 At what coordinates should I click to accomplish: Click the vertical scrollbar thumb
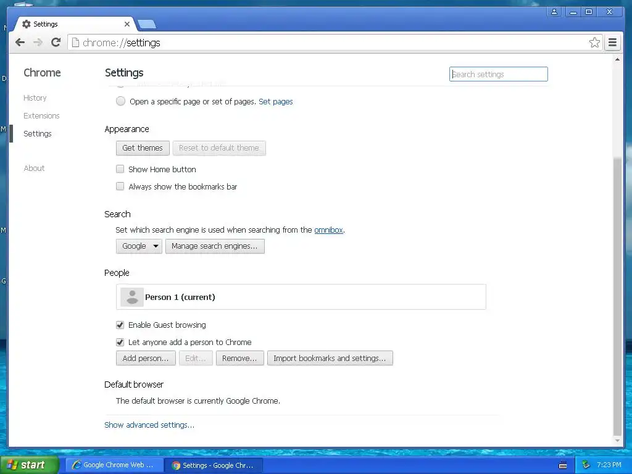(x=617, y=296)
